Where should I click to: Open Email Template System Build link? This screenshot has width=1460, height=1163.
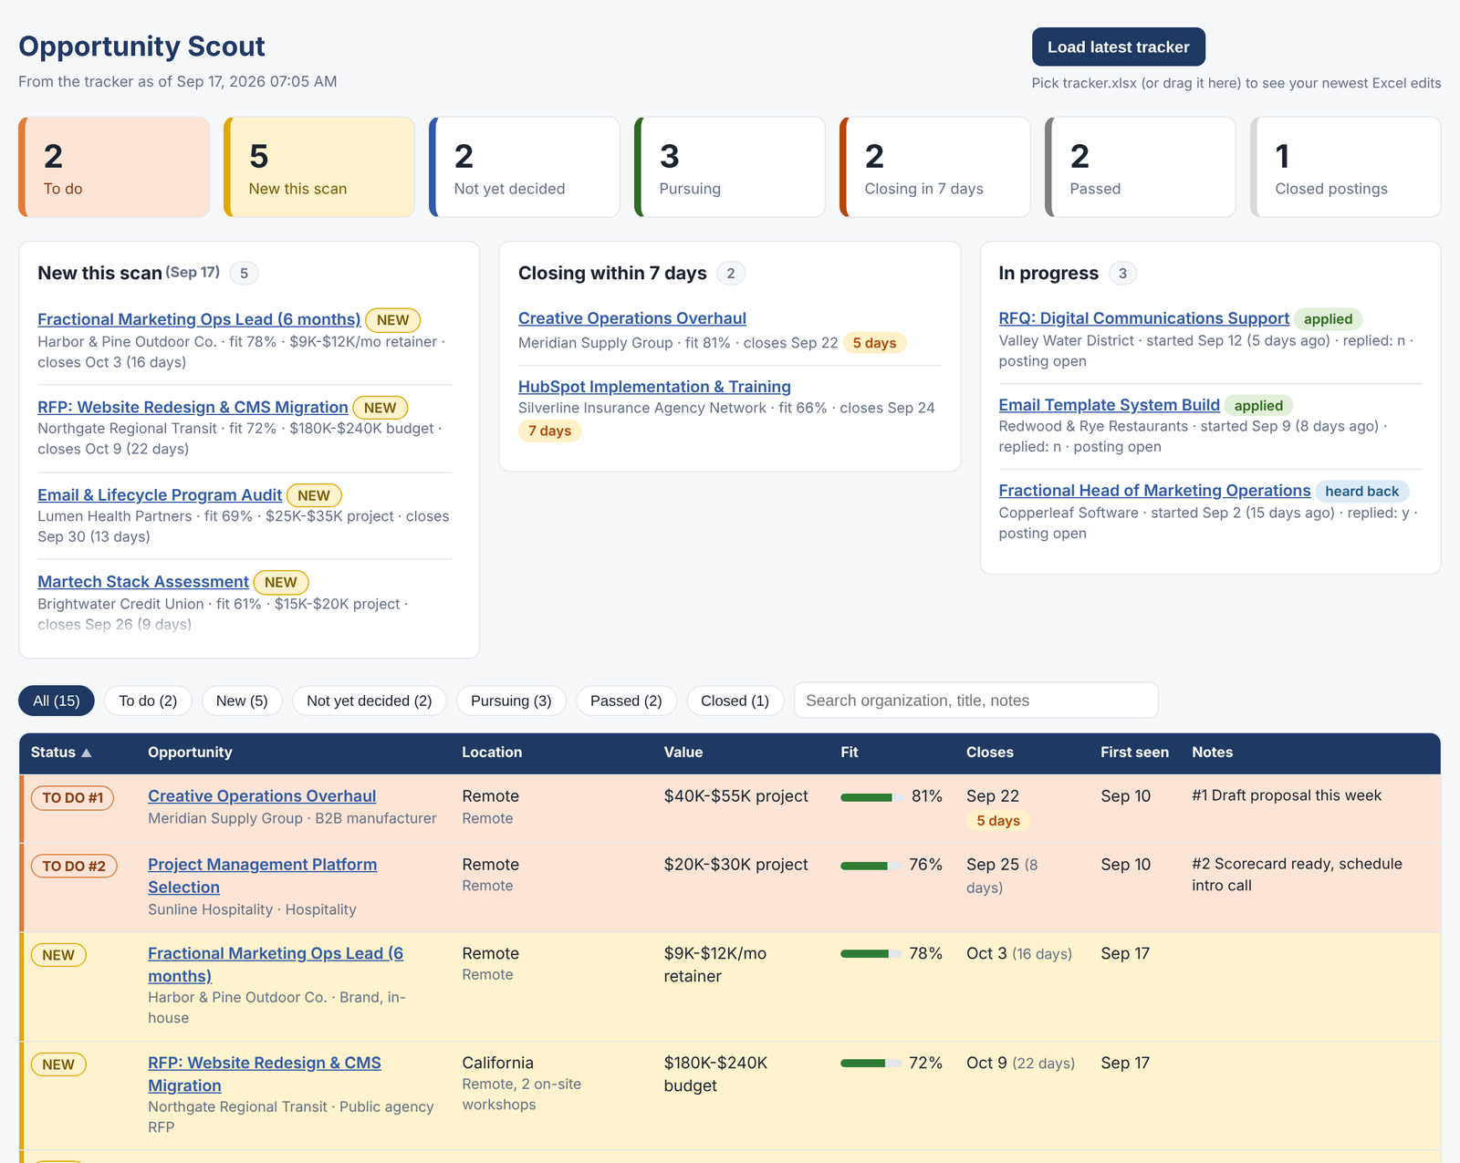click(1109, 405)
